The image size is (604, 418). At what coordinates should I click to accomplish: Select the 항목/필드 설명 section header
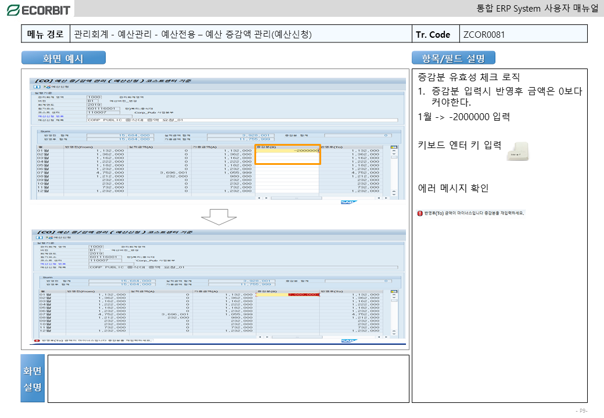pyautogui.click(x=454, y=58)
